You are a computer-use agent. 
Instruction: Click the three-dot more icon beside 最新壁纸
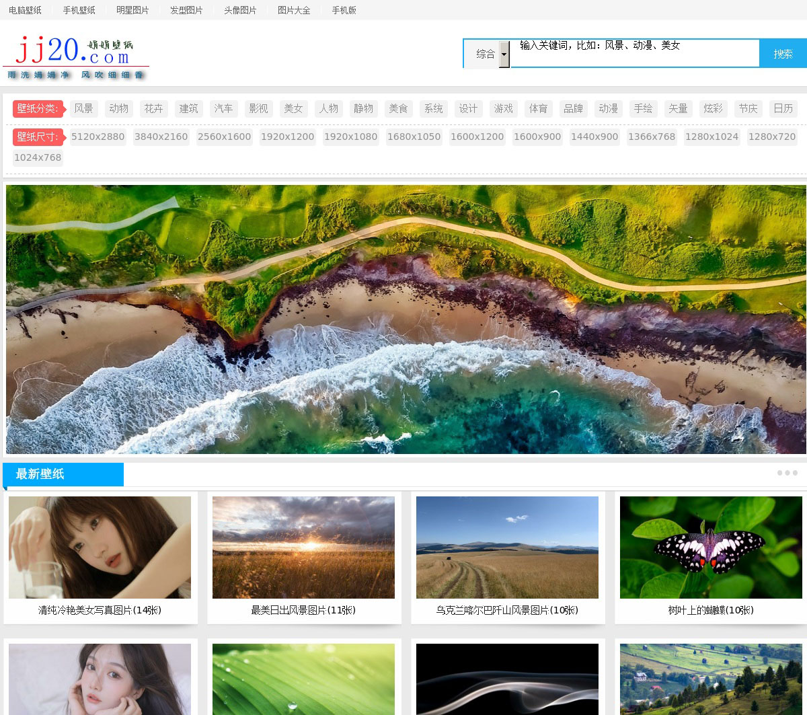coord(787,473)
